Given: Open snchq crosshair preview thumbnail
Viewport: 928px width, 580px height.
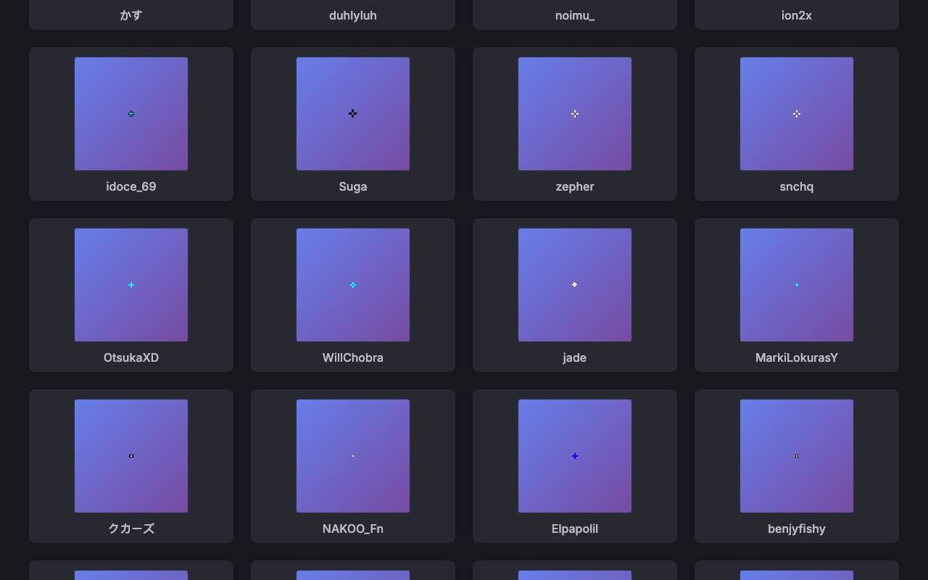Looking at the screenshot, I should coord(797,114).
